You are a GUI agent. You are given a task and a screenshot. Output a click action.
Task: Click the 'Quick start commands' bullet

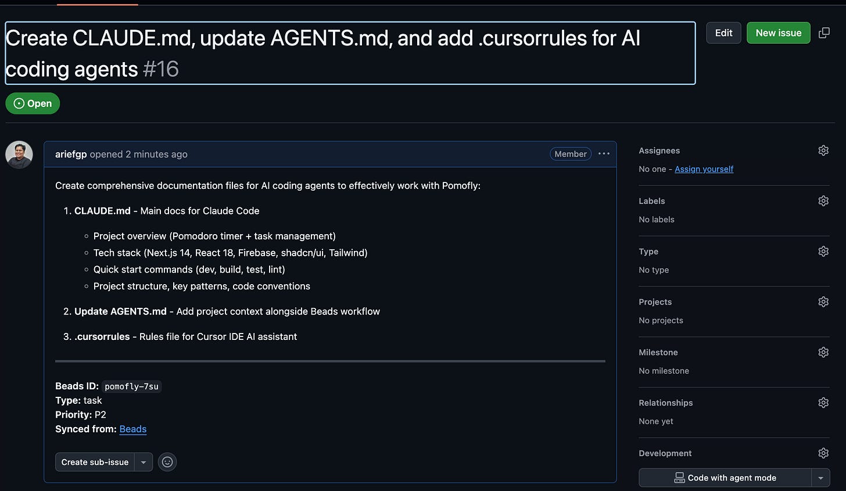click(189, 270)
